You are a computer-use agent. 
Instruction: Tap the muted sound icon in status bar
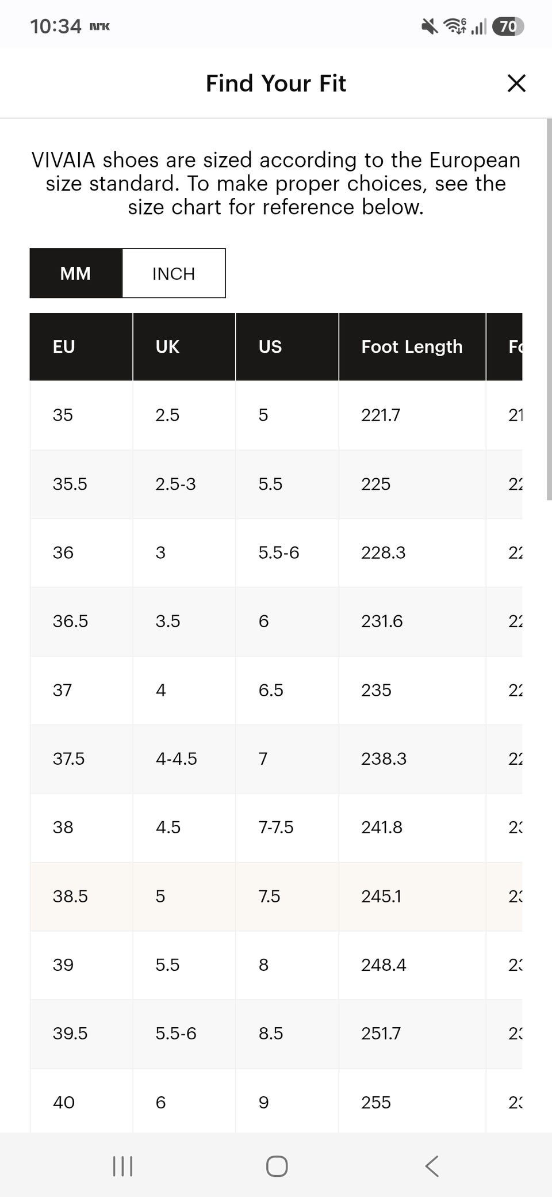point(430,26)
